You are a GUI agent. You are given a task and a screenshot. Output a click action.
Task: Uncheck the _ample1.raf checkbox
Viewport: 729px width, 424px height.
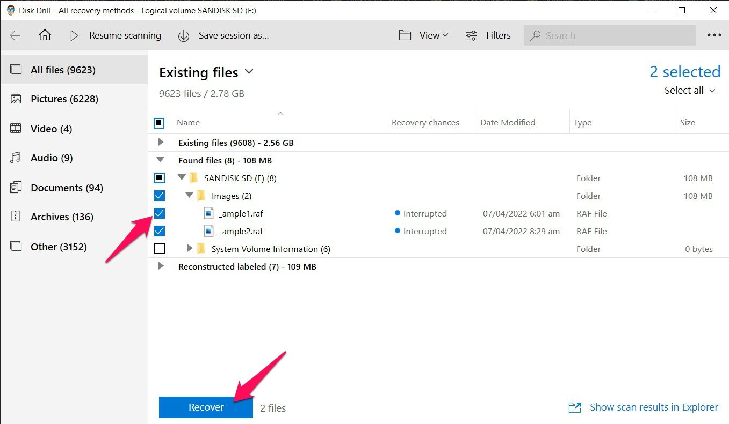(159, 213)
